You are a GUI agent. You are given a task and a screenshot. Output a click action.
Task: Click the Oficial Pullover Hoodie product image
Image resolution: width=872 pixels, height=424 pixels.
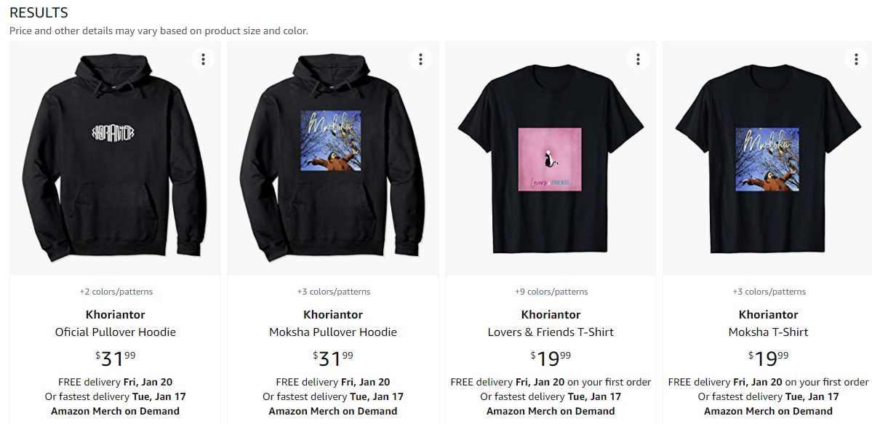coord(115,158)
